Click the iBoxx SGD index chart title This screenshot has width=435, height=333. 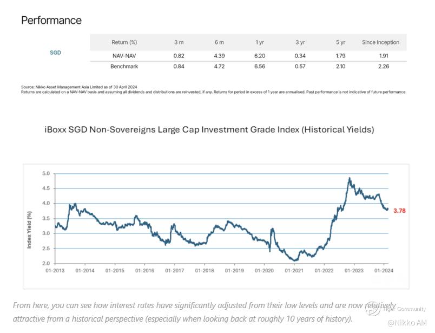(209, 130)
